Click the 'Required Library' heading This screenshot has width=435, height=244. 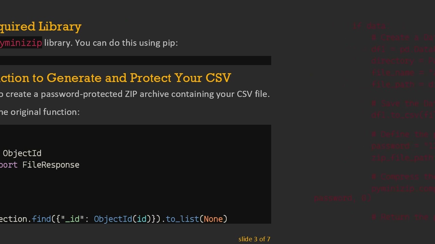click(x=40, y=26)
